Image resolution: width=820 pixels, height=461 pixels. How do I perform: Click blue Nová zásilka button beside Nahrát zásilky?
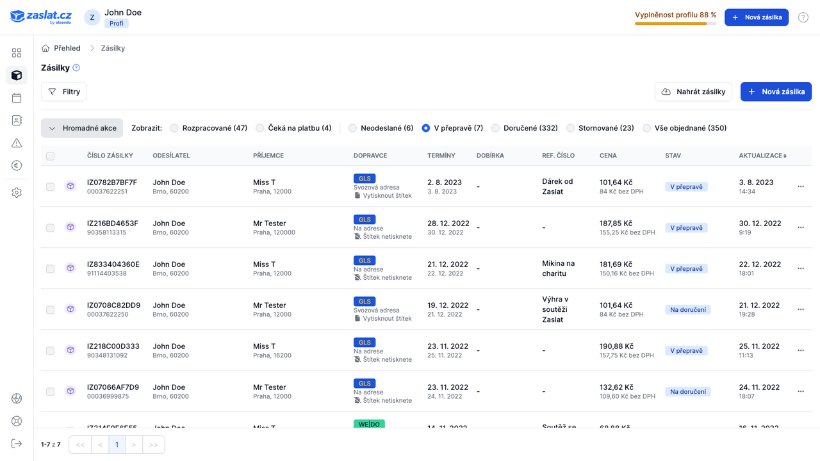coord(776,92)
